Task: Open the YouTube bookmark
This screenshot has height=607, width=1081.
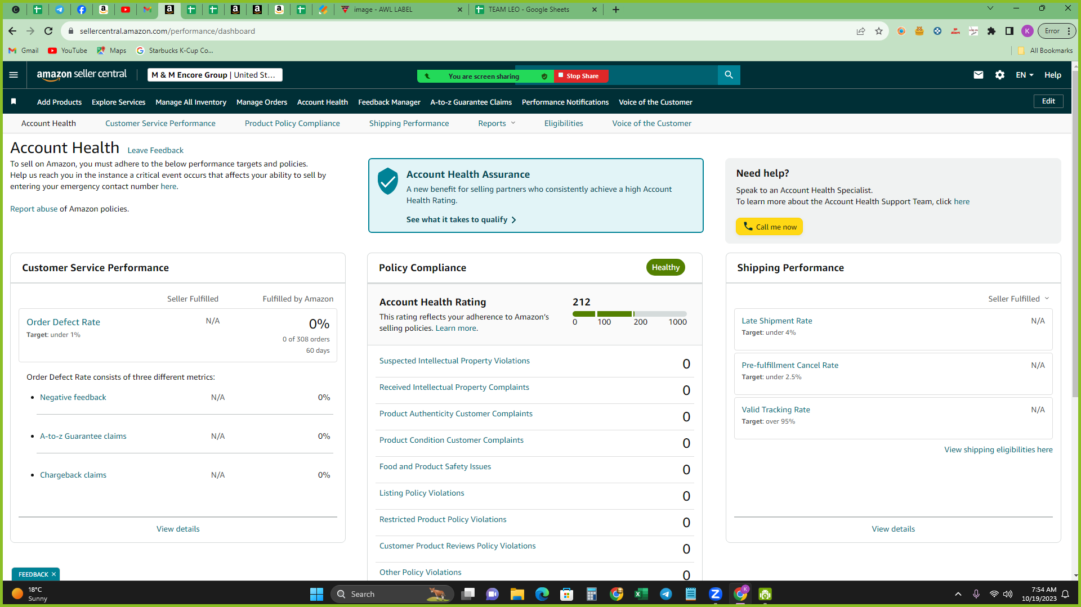Action: coord(68,51)
